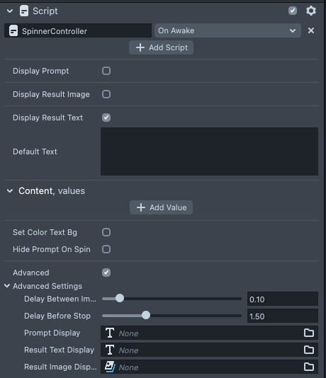Screen dimensions: 326x378
Task: Click the Delay Before Stop slider handle
Action: pyautogui.click(x=146, y=315)
